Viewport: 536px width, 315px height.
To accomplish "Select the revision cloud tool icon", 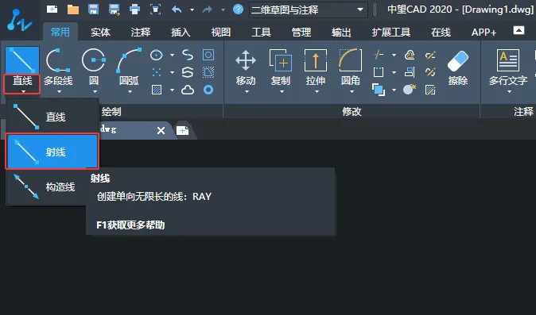I will click(x=188, y=90).
